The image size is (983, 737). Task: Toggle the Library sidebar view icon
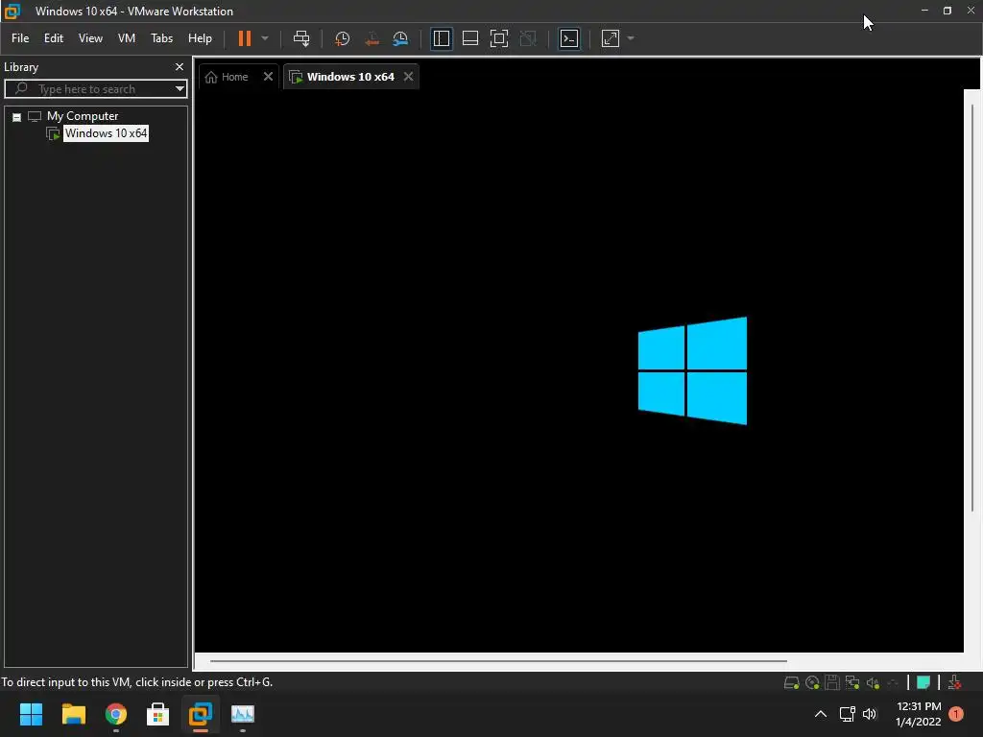point(442,38)
